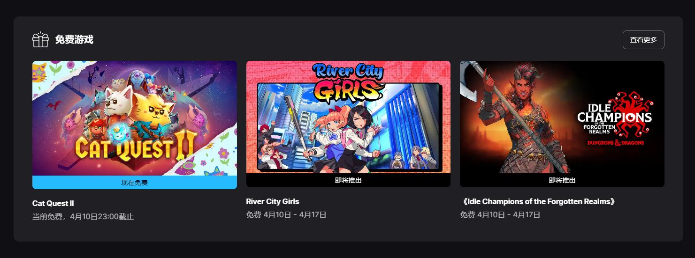Click the blue 现在免费 banner

(x=135, y=183)
